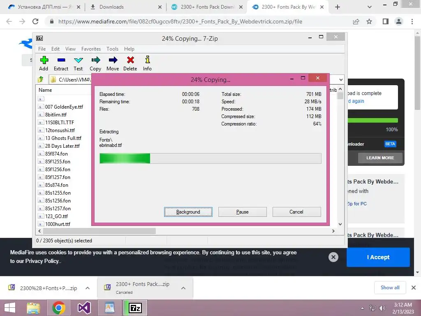Select 13 Ghosts Full.ttf file
This screenshot has width=421, height=316.
point(63,138)
